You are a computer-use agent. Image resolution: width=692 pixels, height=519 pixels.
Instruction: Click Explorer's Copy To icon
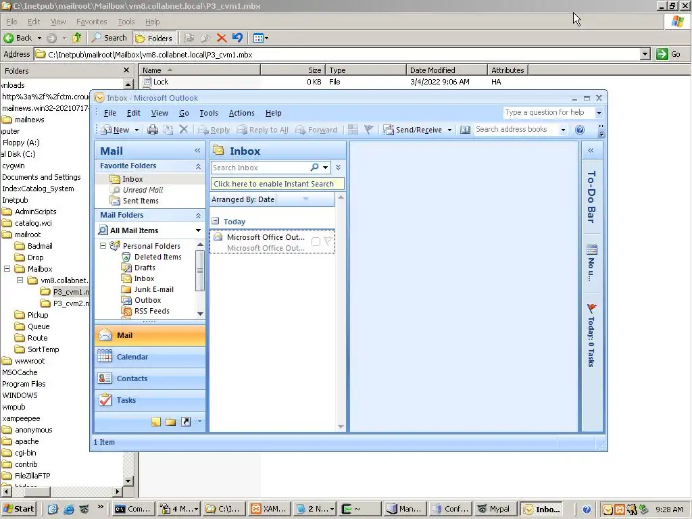click(205, 38)
